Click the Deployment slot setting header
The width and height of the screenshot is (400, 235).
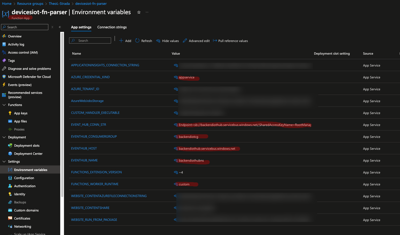[x=332, y=54]
